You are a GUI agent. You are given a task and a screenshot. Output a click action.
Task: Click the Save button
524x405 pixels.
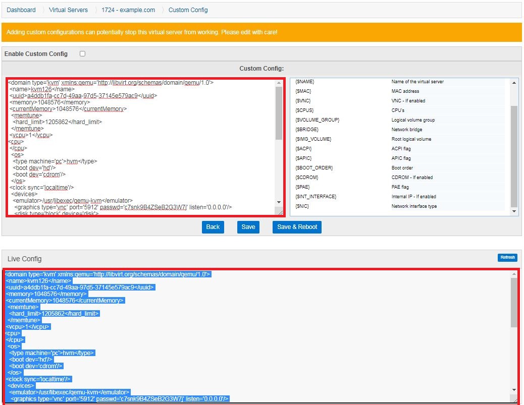pos(248,227)
